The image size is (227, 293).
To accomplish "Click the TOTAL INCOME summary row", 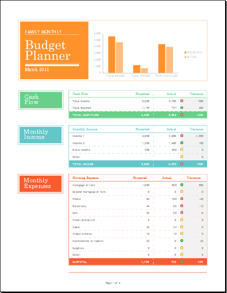I will 138,164.
